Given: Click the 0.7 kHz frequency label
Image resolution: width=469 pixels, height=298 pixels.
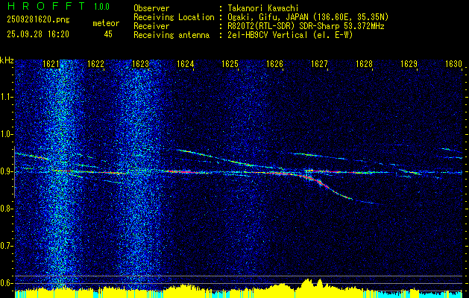Looking at the screenshot, I should pos(6,246).
